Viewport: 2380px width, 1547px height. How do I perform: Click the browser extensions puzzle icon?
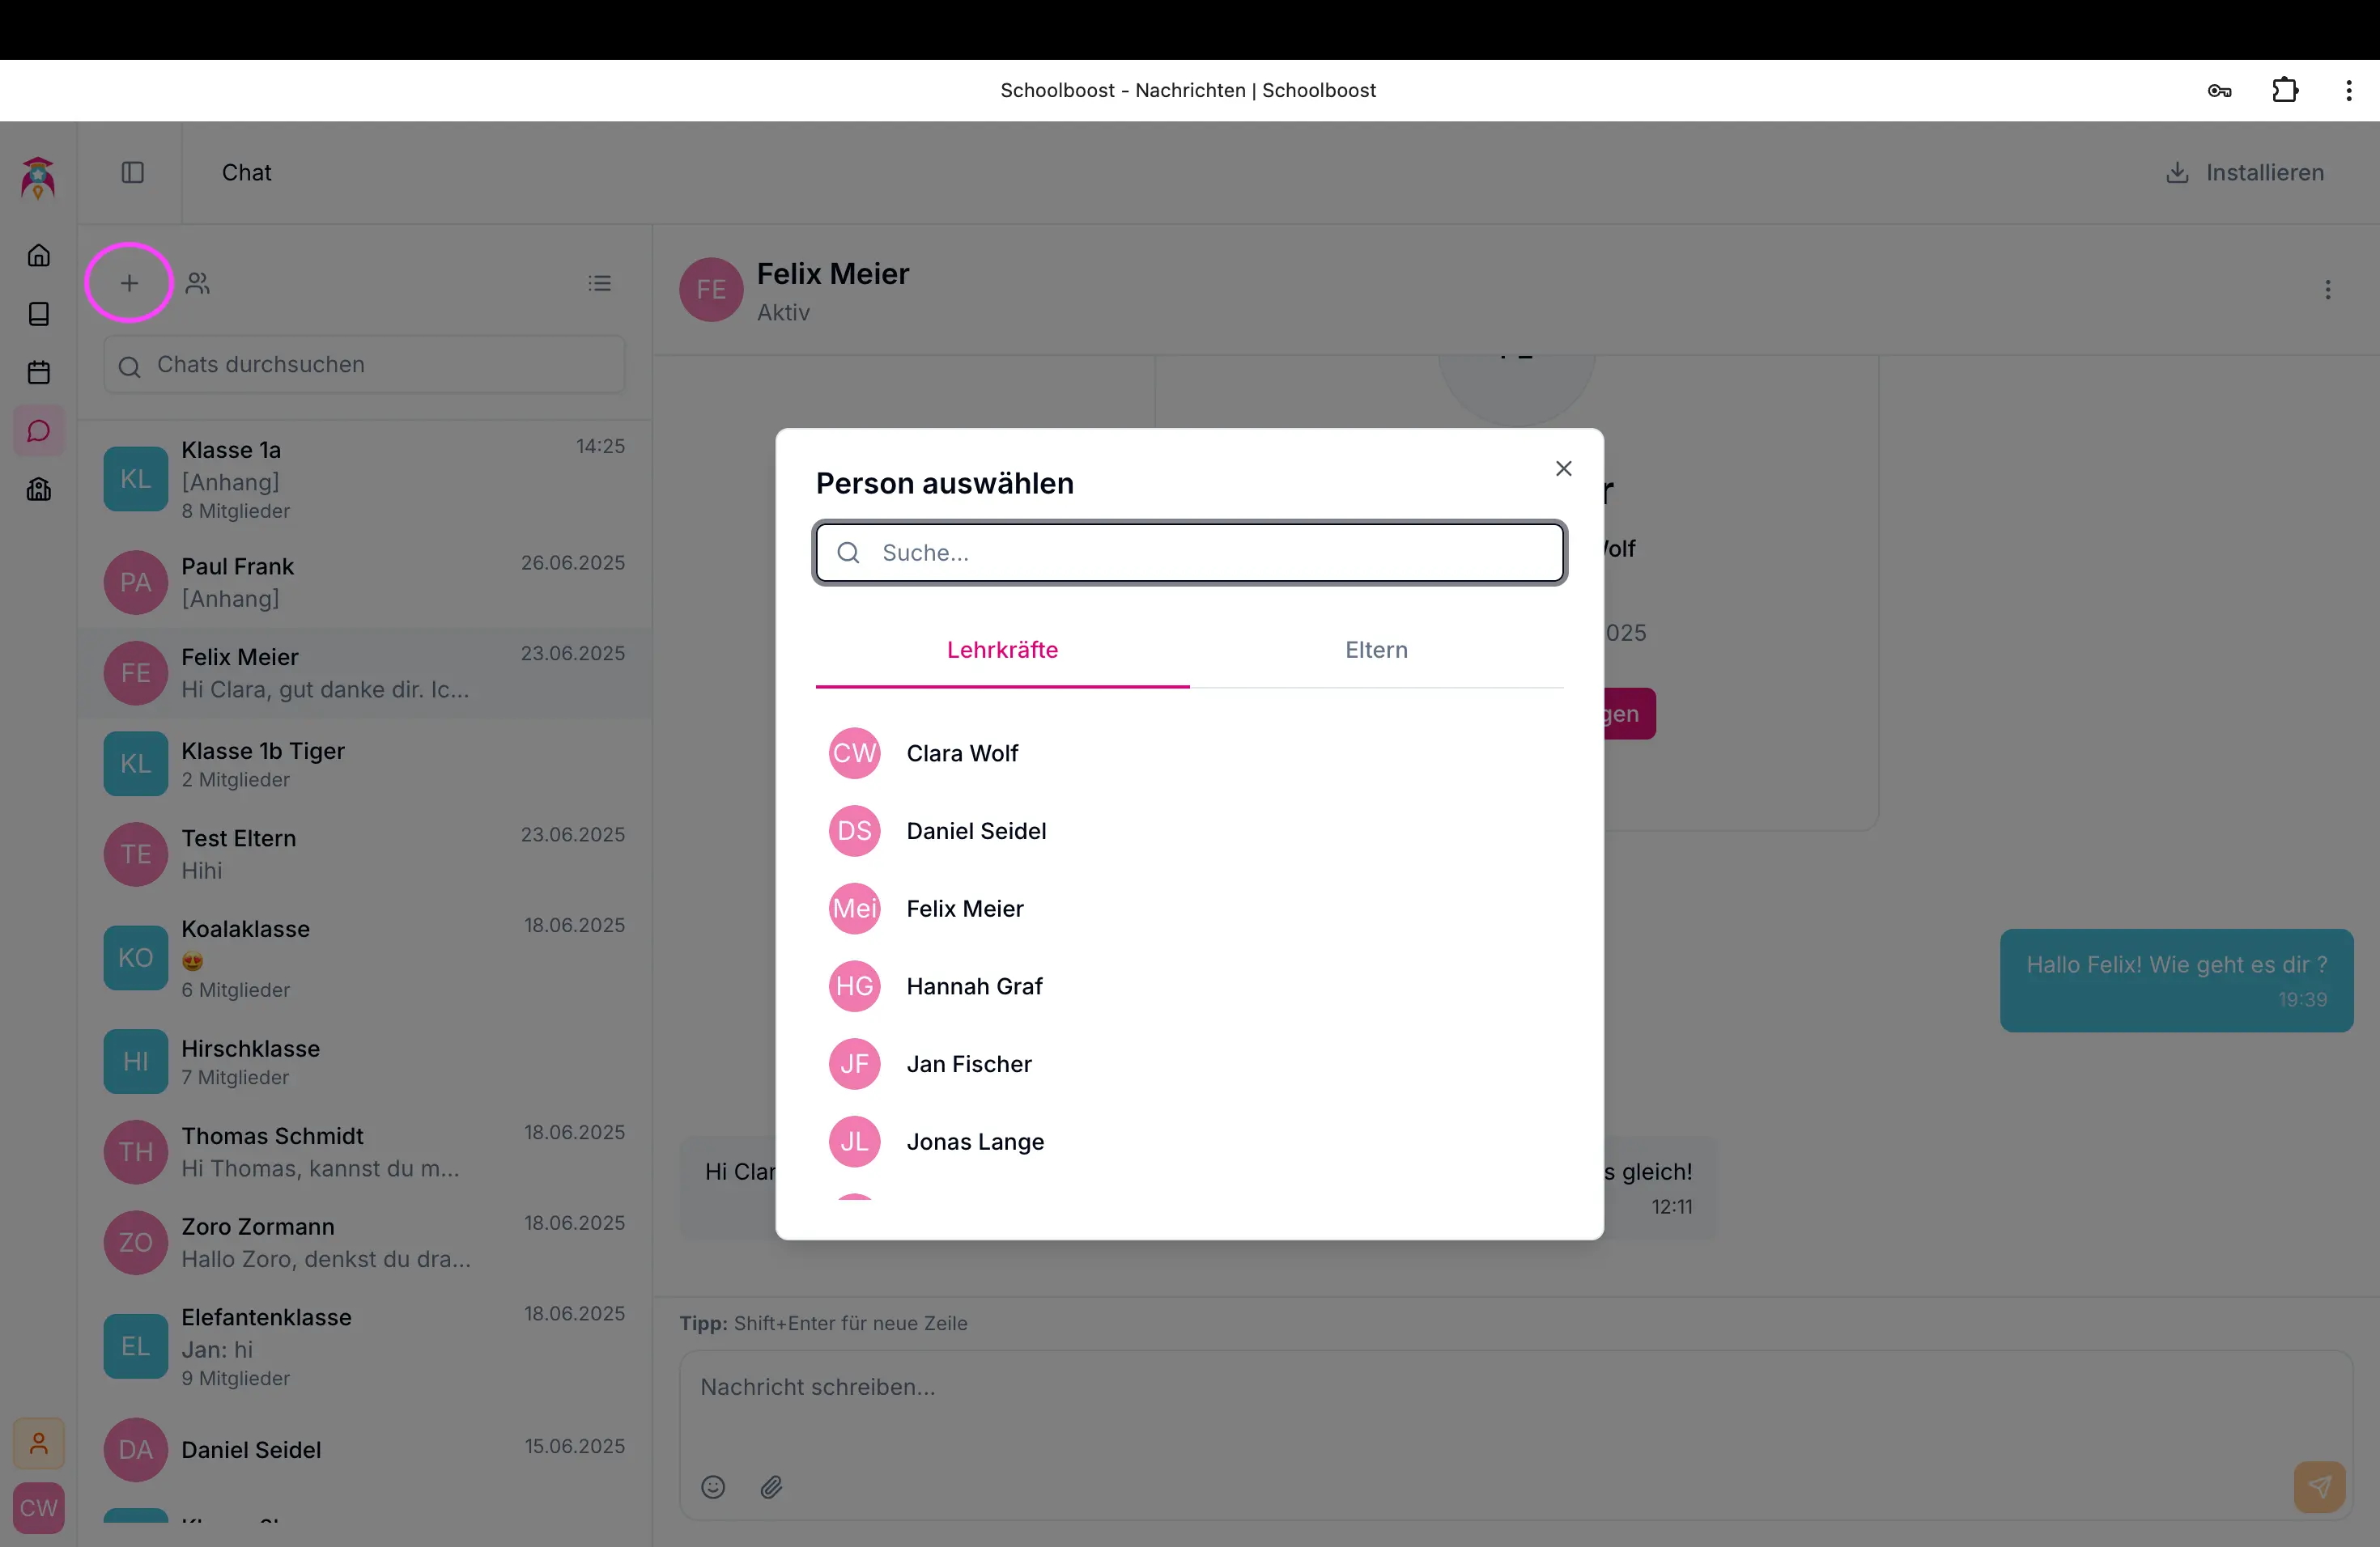2285,91
